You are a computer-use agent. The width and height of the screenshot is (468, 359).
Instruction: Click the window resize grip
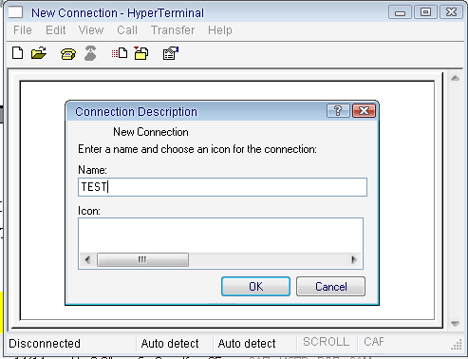click(x=457, y=345)
